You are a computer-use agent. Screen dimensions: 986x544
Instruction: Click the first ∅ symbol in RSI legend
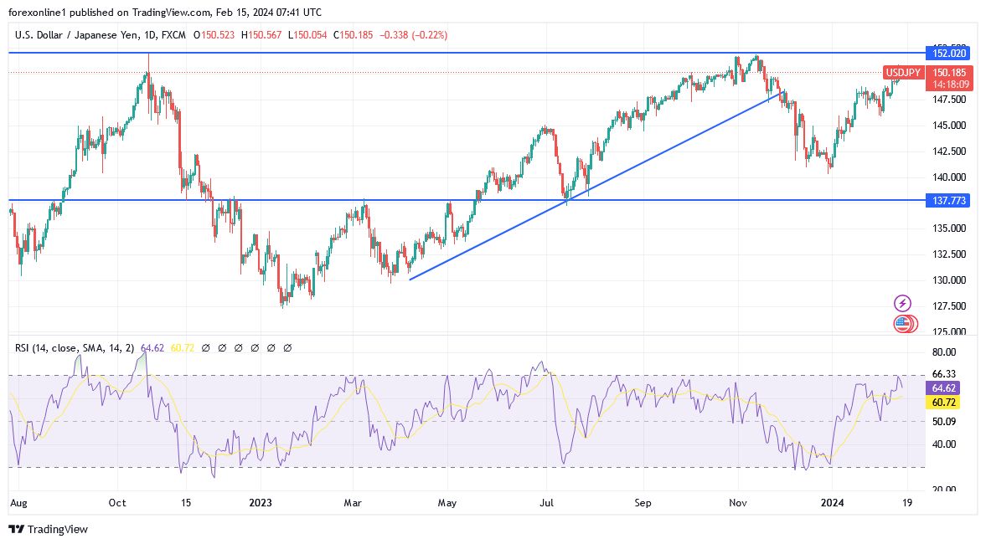tap(206, 347)
